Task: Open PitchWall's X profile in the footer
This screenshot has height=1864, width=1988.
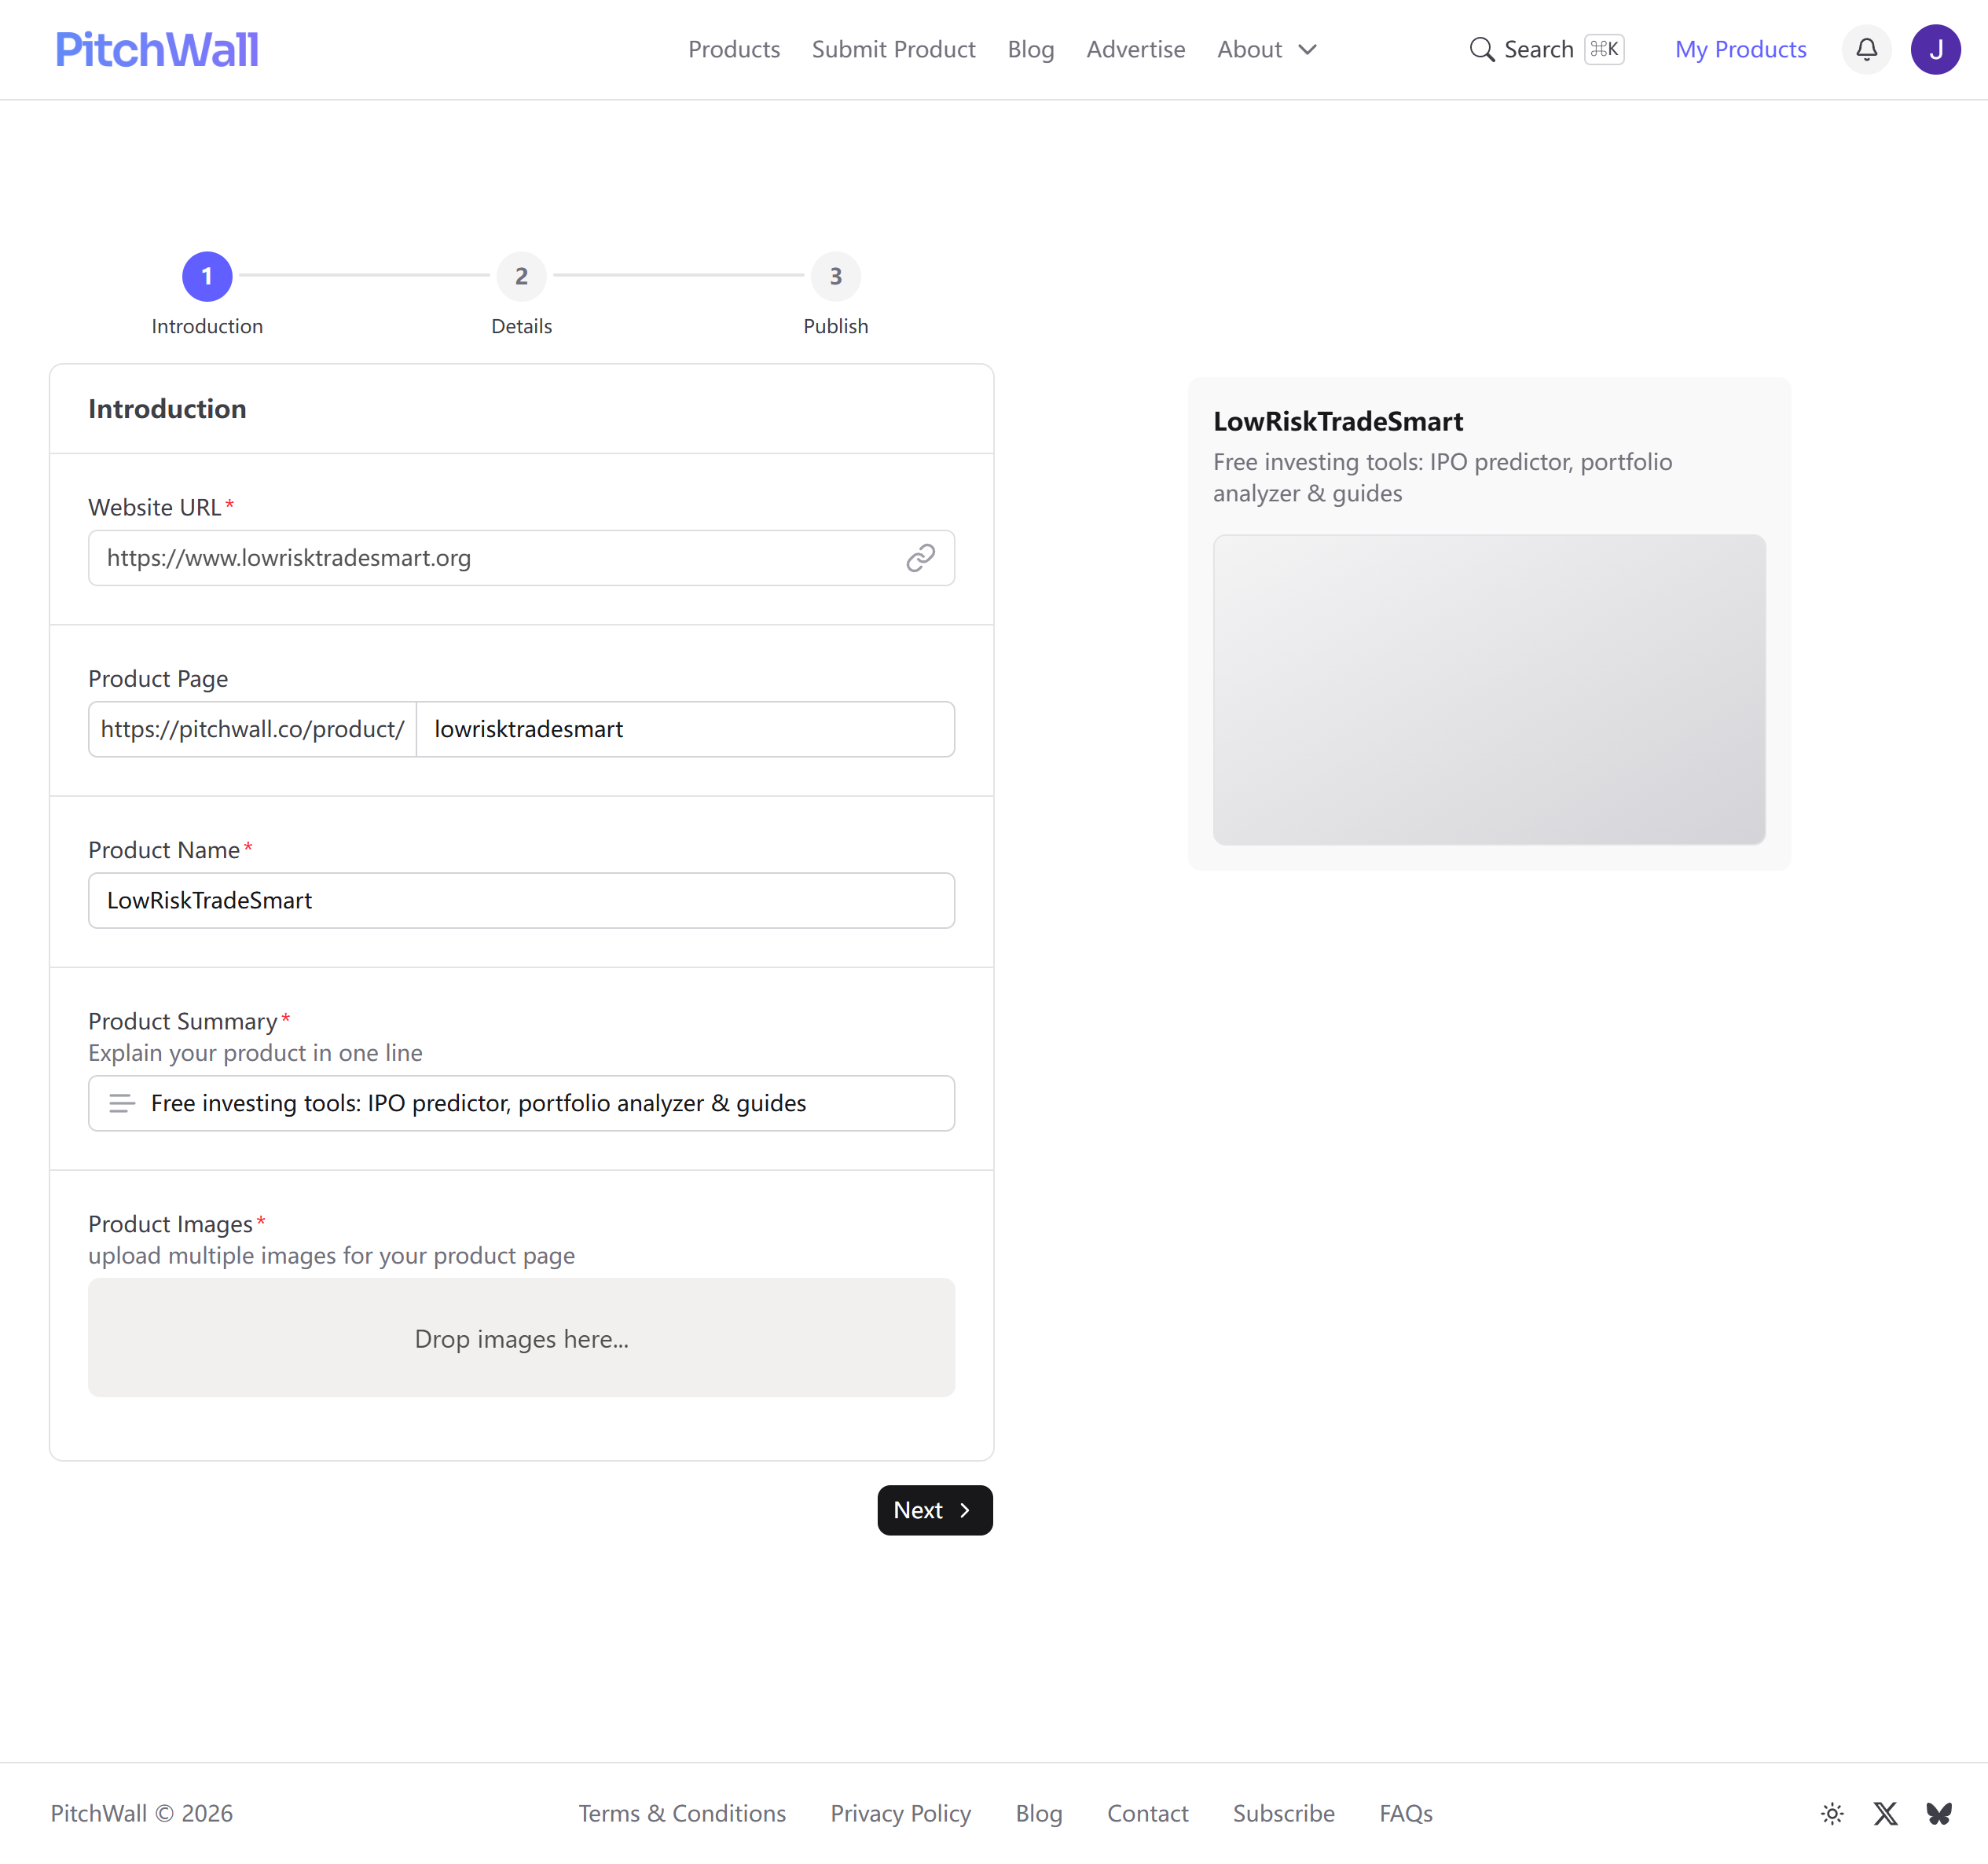Action: 1886,1813
